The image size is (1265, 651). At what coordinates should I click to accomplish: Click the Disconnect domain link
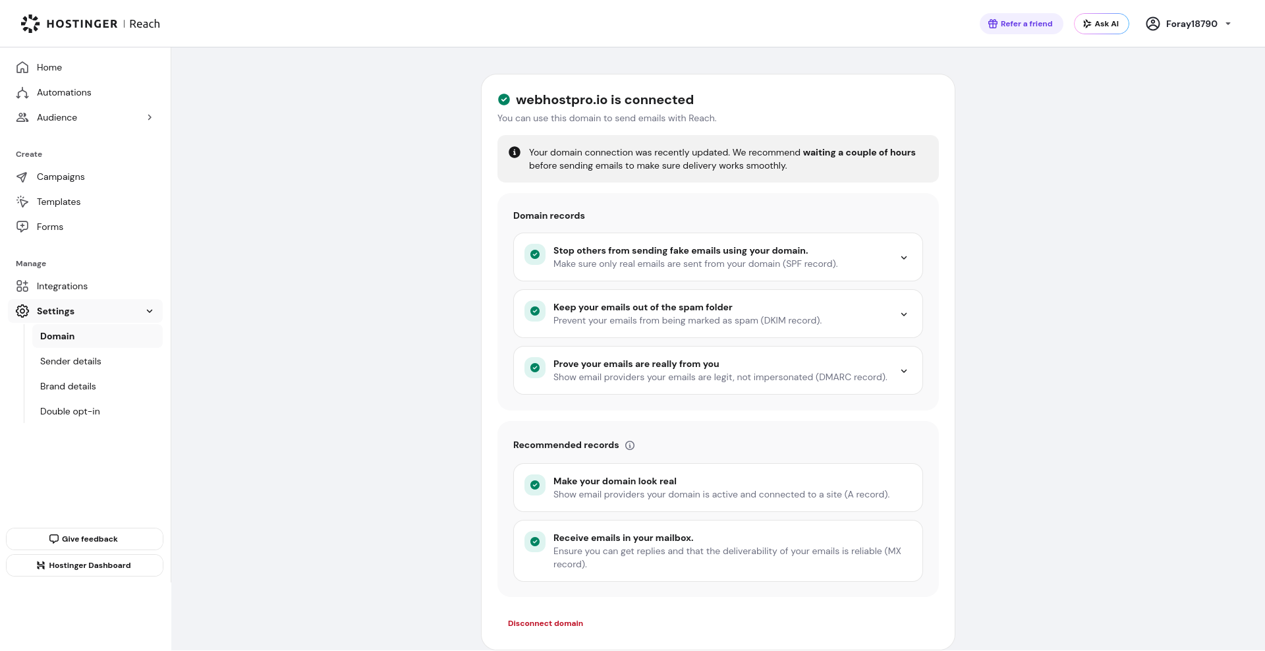pos(546,623)
